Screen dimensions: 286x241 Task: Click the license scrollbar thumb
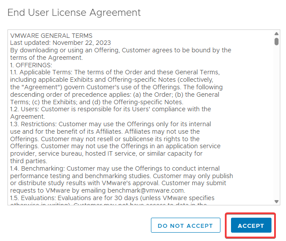point(276,42)
